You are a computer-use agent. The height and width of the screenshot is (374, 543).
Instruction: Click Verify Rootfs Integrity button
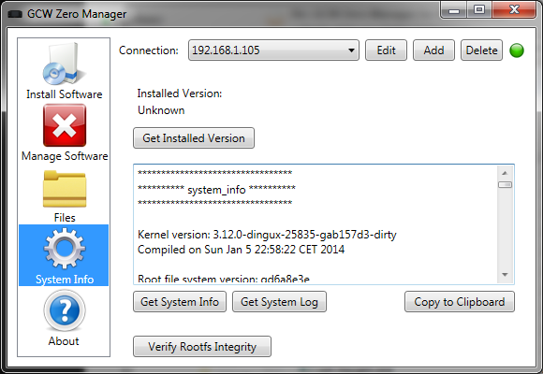[202, 346]
